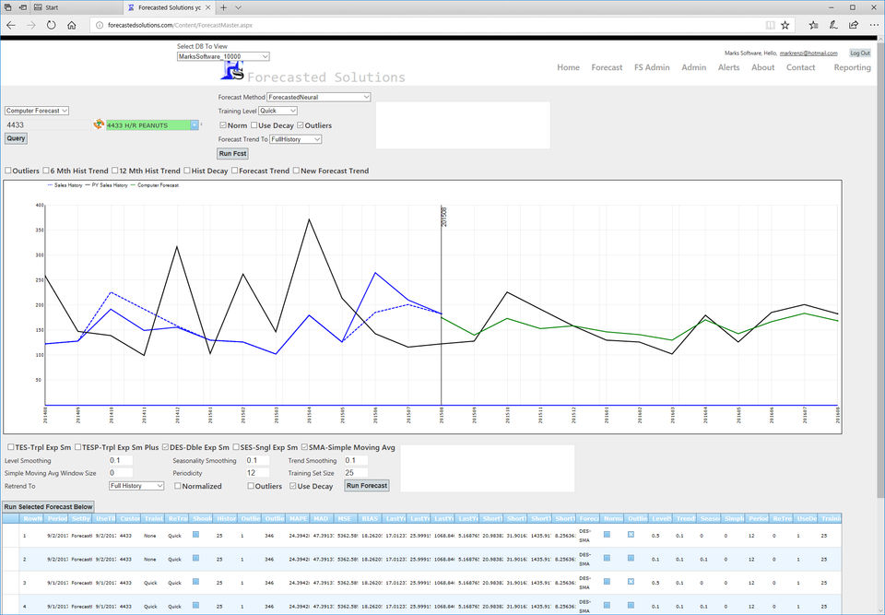The height and width of the screenshot is (615, 885).
Task: Open the Alerts menu item
Action: tap(728, 67)
